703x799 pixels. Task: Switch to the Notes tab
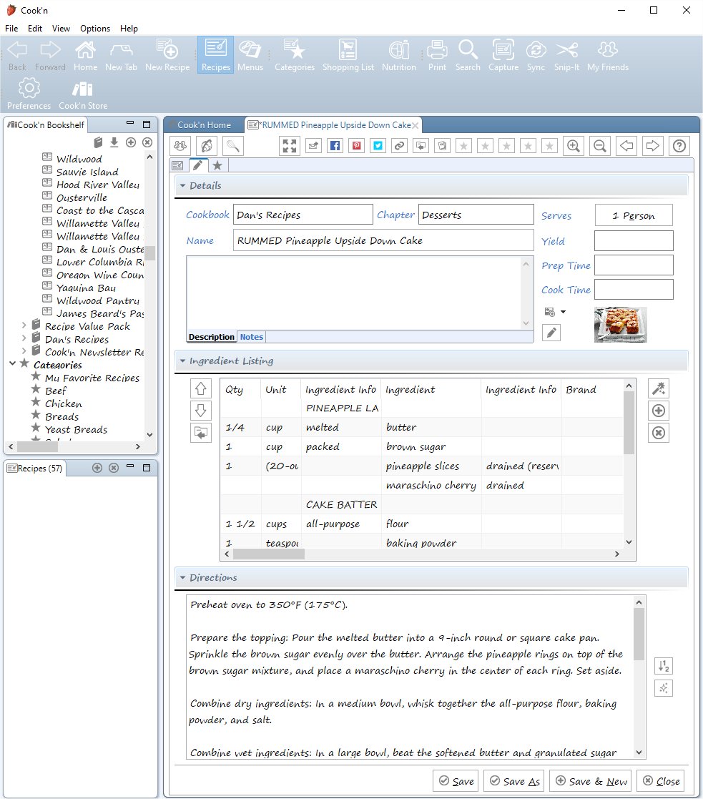[251, 337]
